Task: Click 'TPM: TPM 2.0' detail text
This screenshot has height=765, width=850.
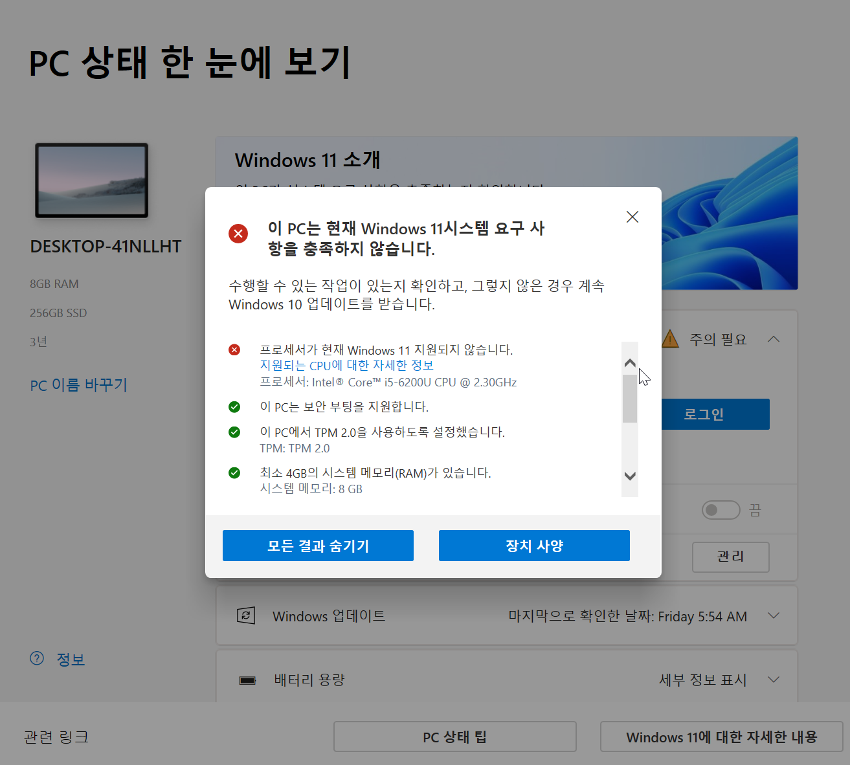Action: [295, 449]
